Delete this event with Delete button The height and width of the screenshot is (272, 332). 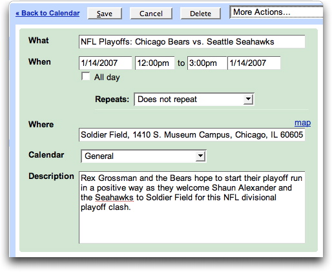pos(200,14)
